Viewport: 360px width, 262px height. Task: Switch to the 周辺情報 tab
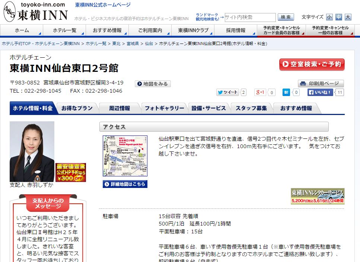[x=120, y=108]
